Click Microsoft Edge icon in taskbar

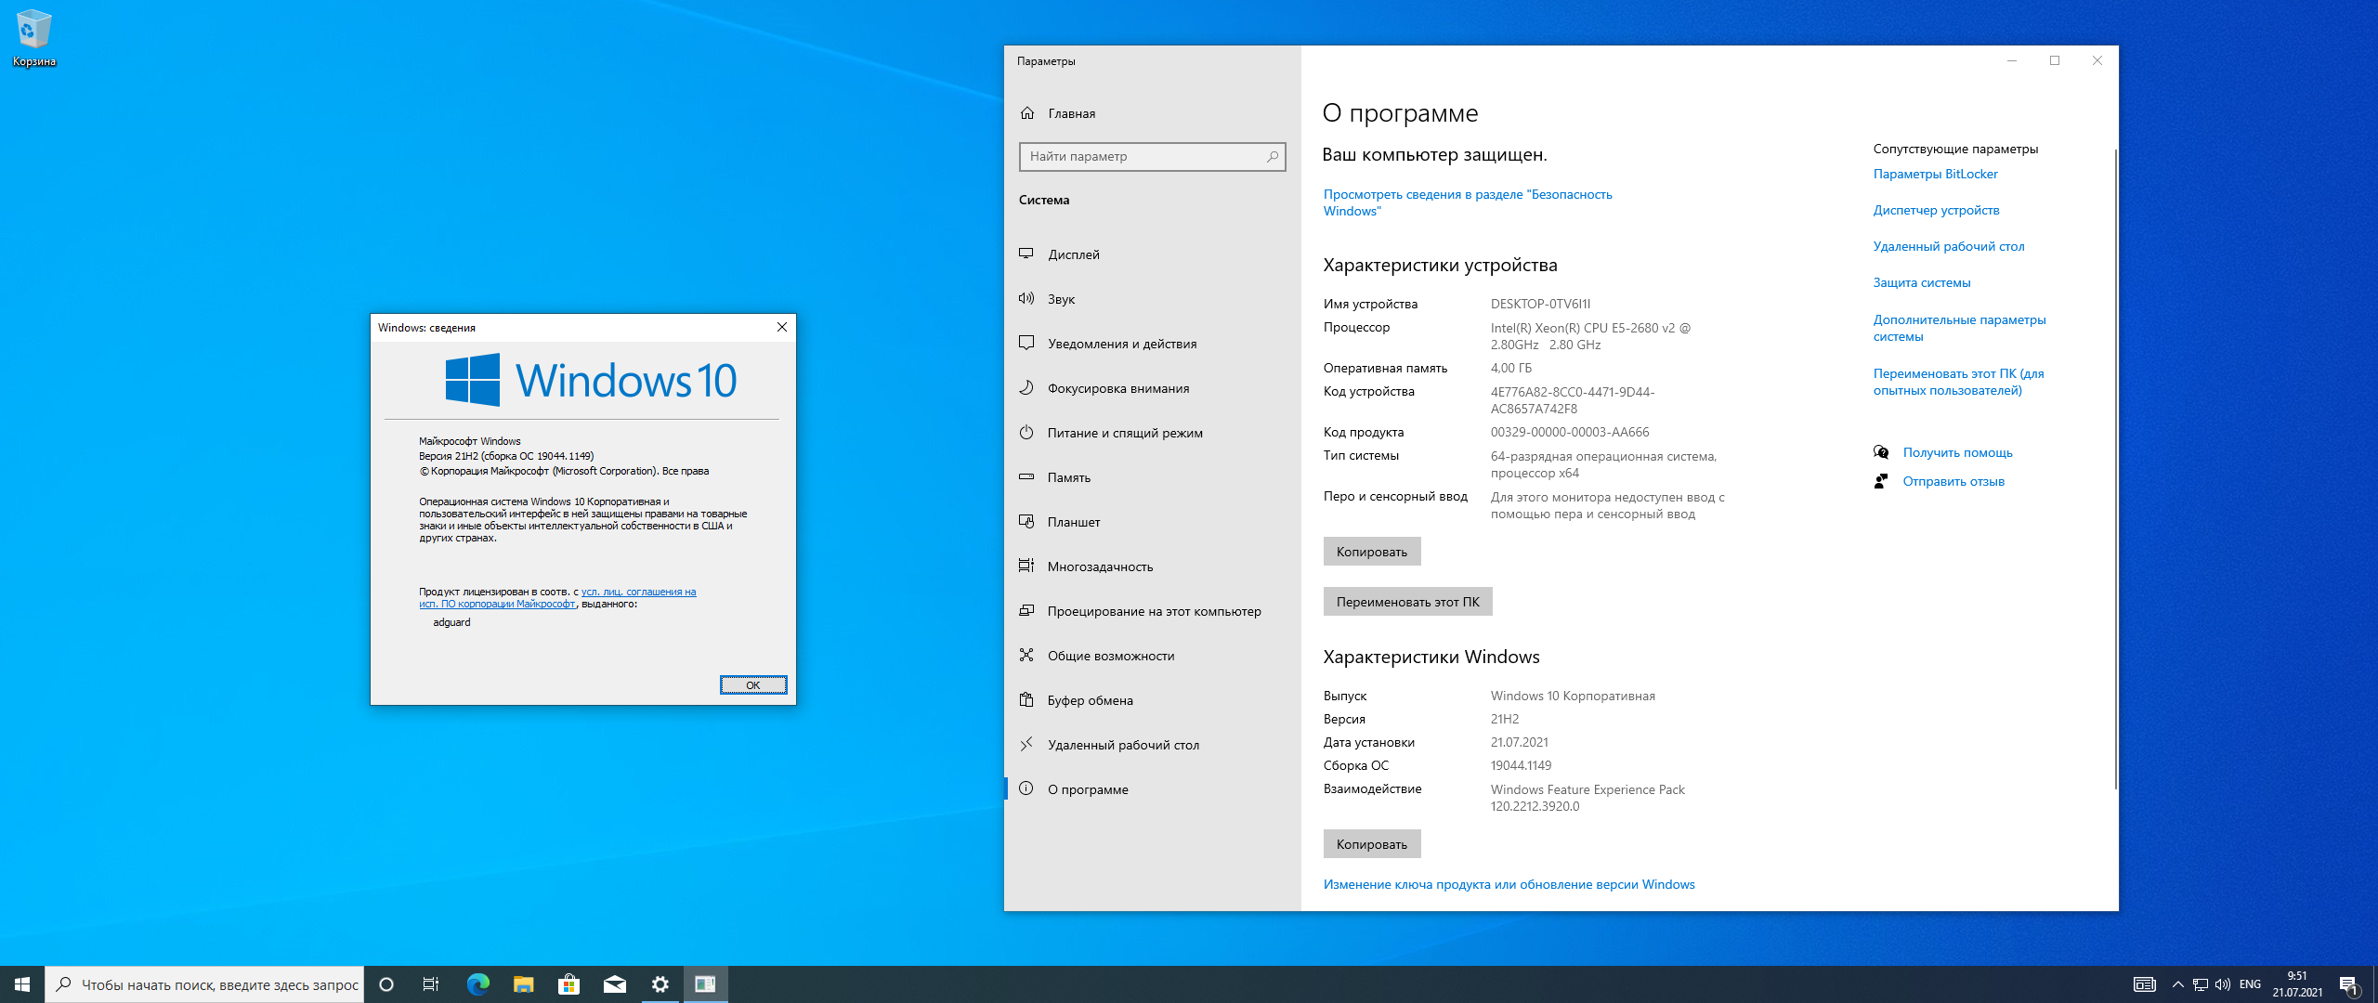click(477, 984)
